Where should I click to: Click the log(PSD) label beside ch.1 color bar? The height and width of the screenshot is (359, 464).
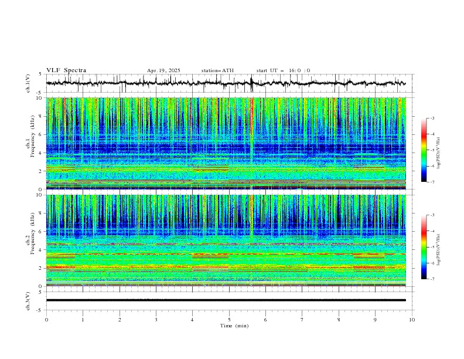(x=438, y=153)
